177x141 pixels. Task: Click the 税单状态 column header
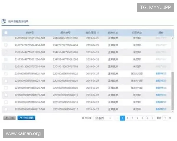pyautogui.click(x=113, y=33)
